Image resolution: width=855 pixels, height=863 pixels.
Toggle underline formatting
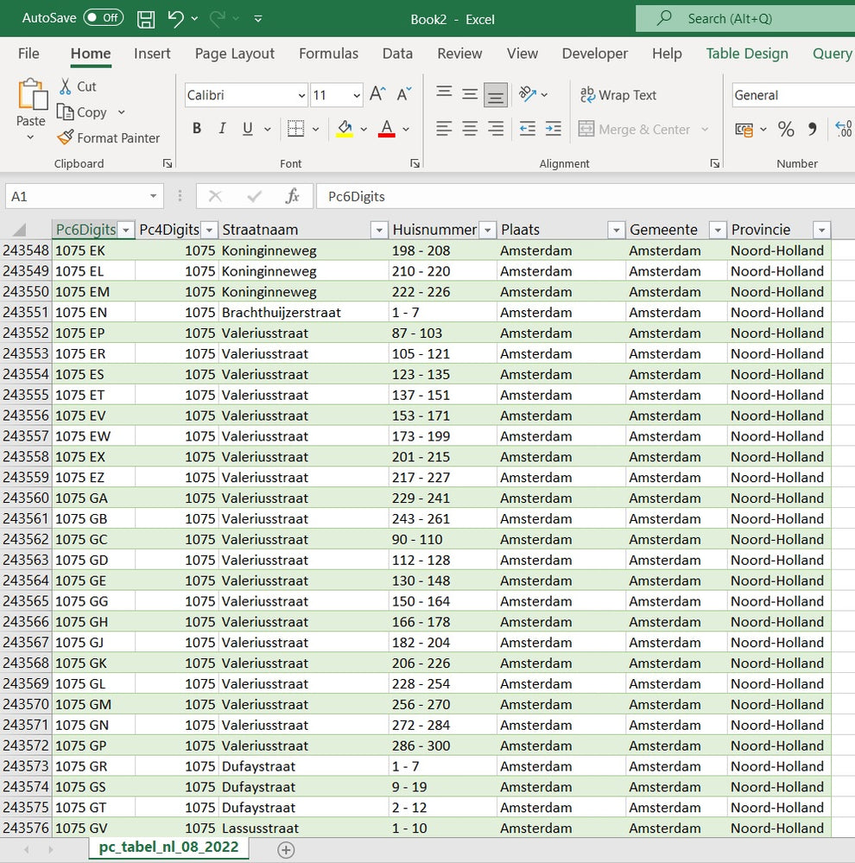(247, 129)
